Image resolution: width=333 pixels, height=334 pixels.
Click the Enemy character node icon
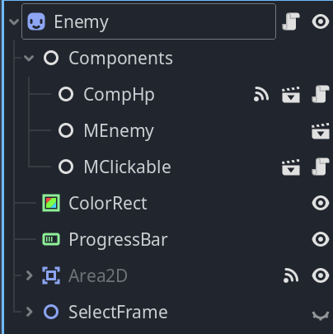click(x=36, y=21)
